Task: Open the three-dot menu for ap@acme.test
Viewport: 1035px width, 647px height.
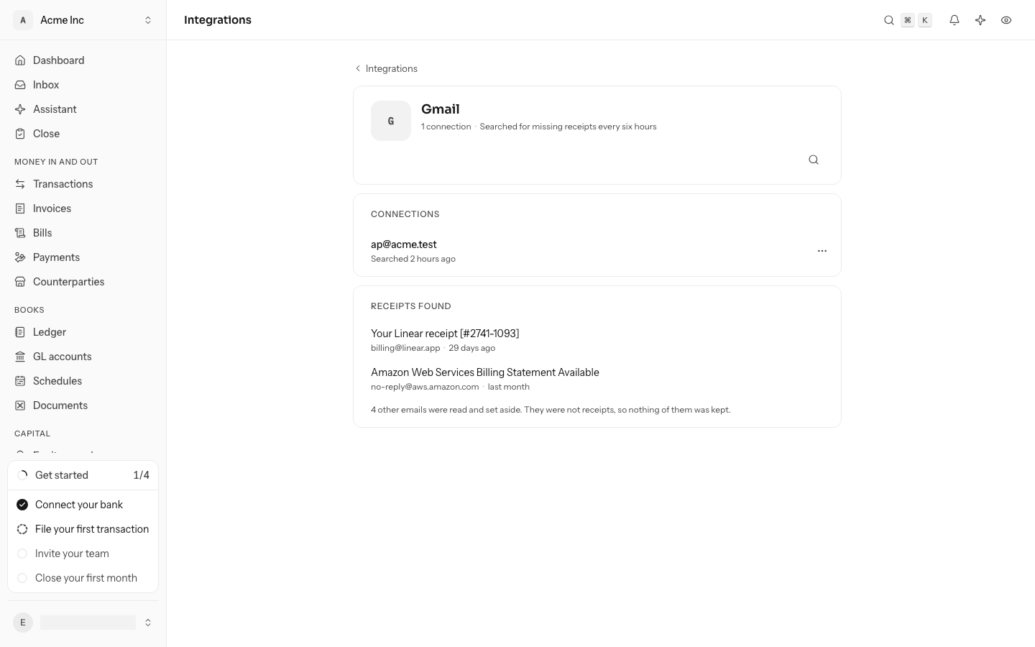Action: [822, 251]
